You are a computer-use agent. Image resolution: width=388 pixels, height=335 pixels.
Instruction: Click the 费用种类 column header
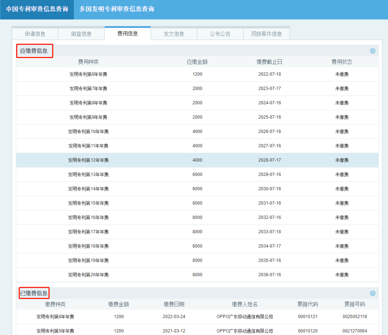pos(88,62)
